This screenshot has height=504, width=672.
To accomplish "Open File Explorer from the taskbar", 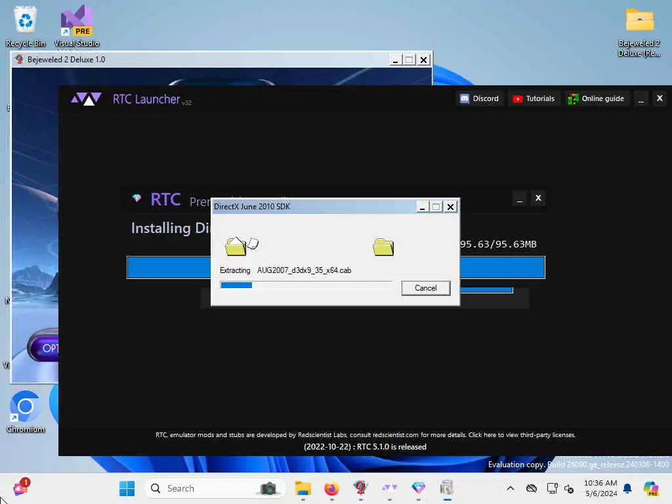I will [303, 488].
